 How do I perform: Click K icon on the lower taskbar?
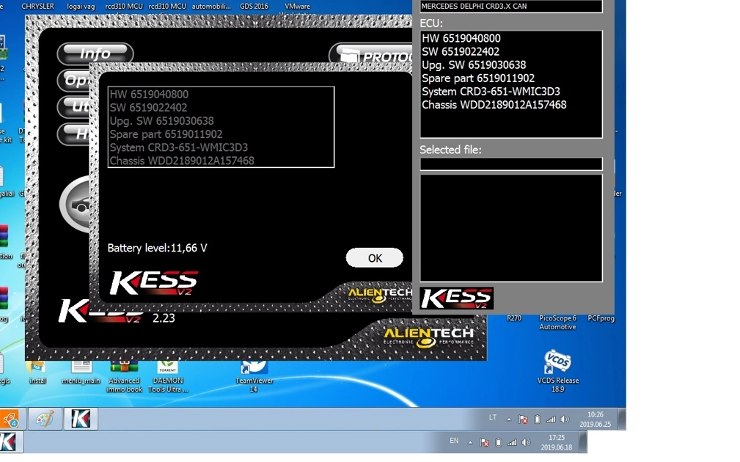point(8,442)
